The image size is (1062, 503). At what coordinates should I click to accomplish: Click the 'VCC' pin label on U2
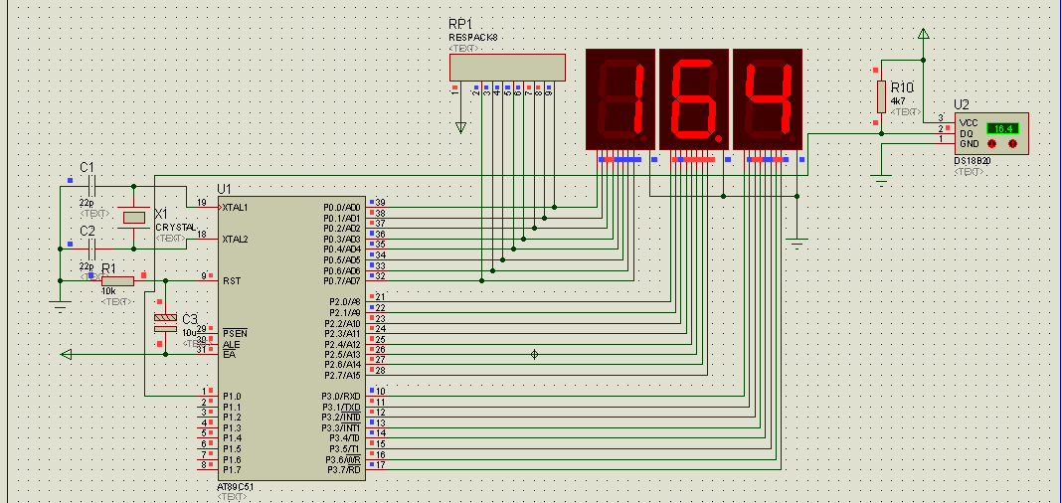(970, 122)
